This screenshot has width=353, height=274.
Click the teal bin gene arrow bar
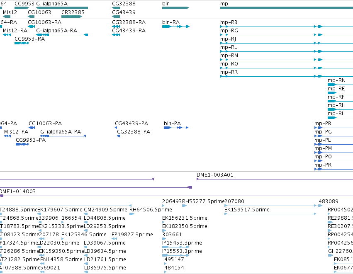pyautogui.click(x=175, y=8)
